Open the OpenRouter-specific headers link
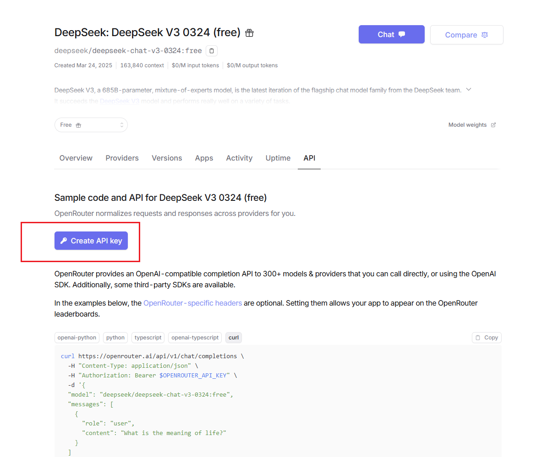This screenshot has width=547, height=457. click(x=192, y=303)
